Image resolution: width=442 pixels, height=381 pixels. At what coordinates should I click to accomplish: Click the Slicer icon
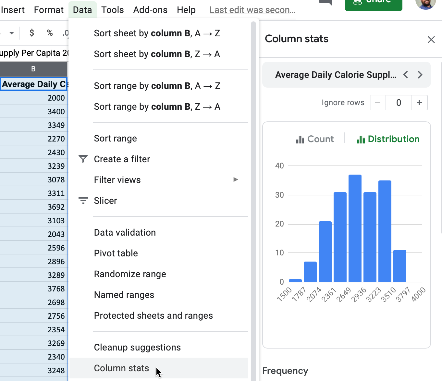(x=83, y=201)
